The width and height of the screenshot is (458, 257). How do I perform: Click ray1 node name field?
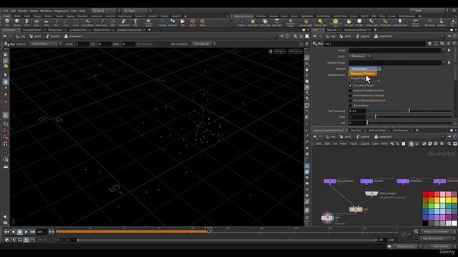(x=374, y=44)
